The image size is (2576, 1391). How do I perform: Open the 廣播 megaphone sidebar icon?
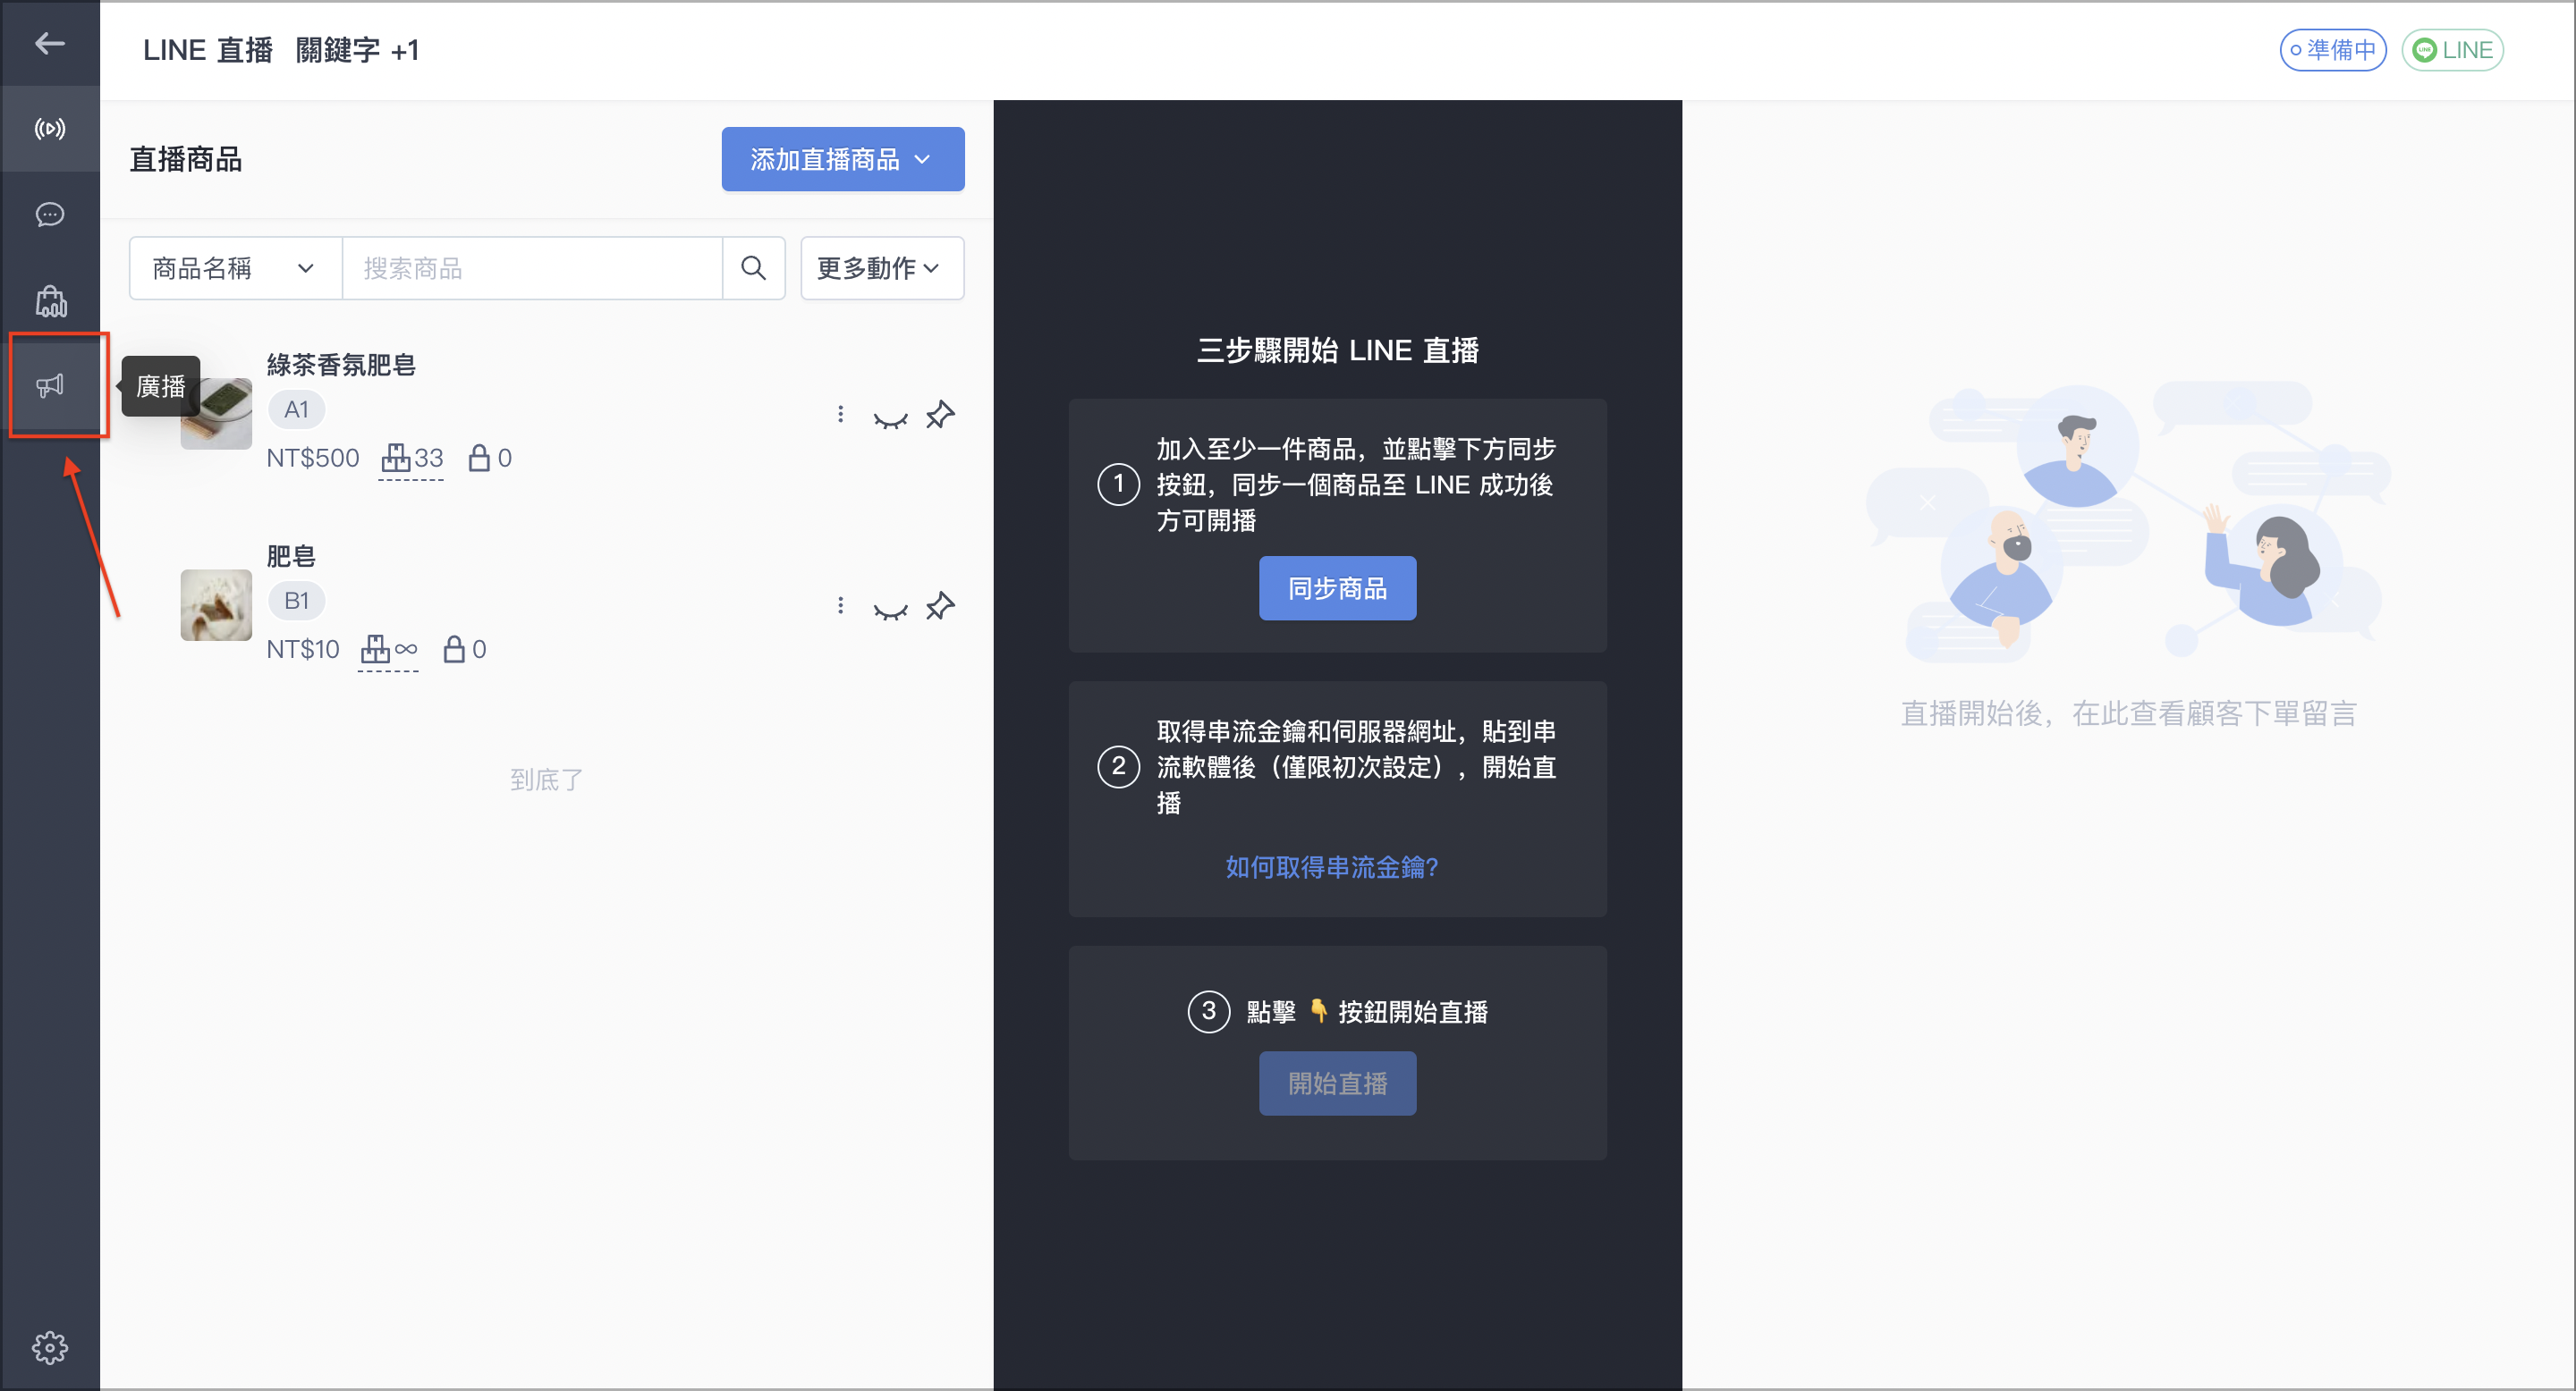click(50, 385)
